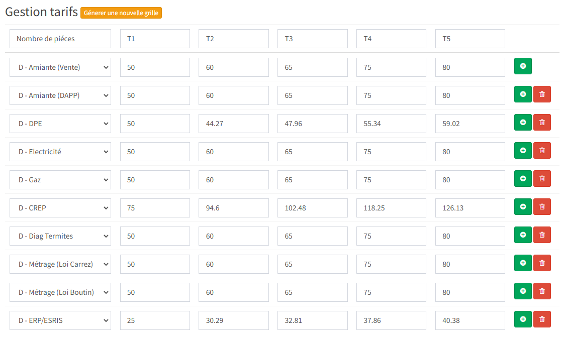Click the Nombre de piéces header field
The image size is (561, 337).
60,39
